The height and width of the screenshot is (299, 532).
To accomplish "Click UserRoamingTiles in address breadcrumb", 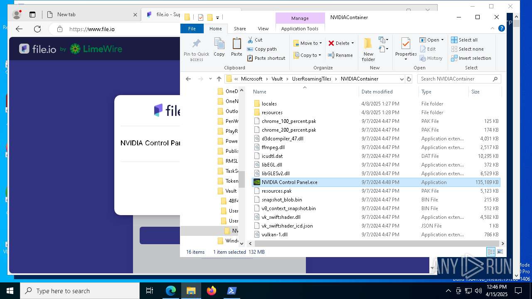I will [312, 79].
